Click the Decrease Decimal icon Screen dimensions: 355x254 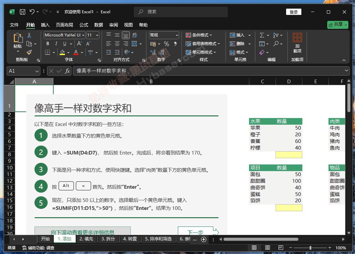point(162,52)
